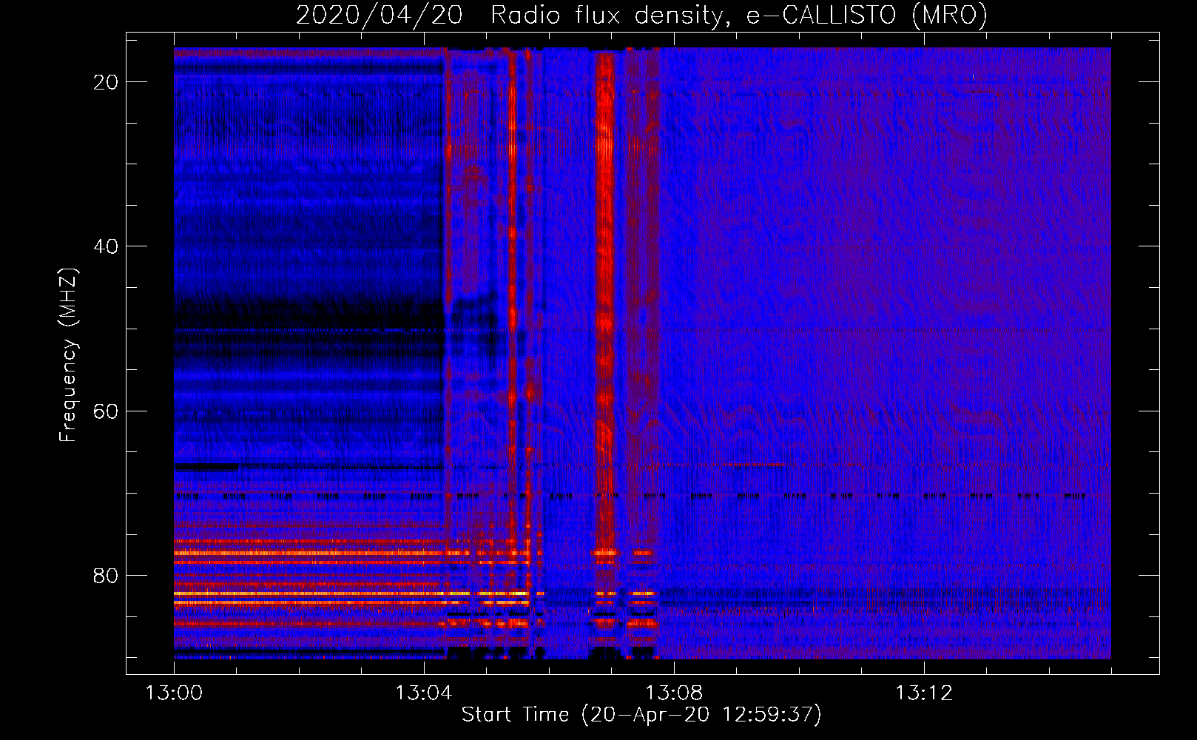The image size is (1197, 740).
Task: Click the '20' frequency tick label
Action: (x=106, y=82)
